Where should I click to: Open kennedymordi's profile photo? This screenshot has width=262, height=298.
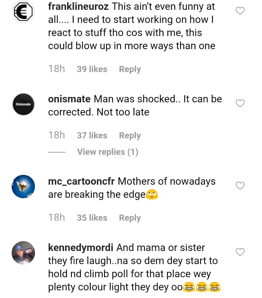click(23, 252)
